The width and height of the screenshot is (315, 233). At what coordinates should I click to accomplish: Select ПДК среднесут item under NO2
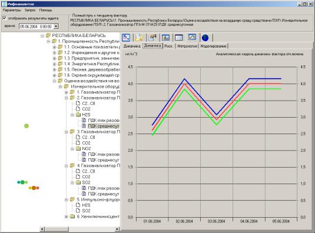[x=104, y=160]
